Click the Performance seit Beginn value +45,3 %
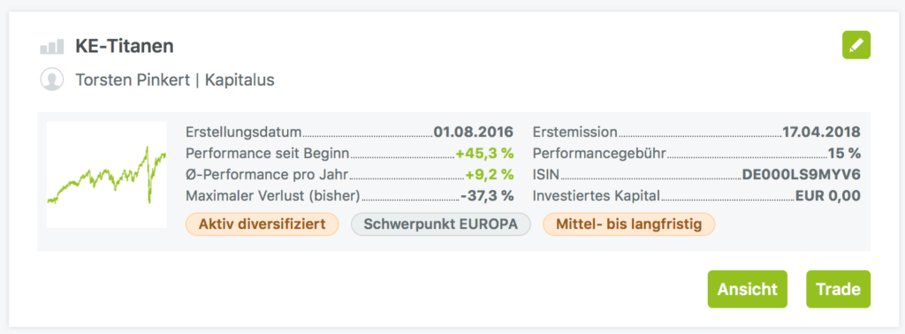 [x=484, y=154]
